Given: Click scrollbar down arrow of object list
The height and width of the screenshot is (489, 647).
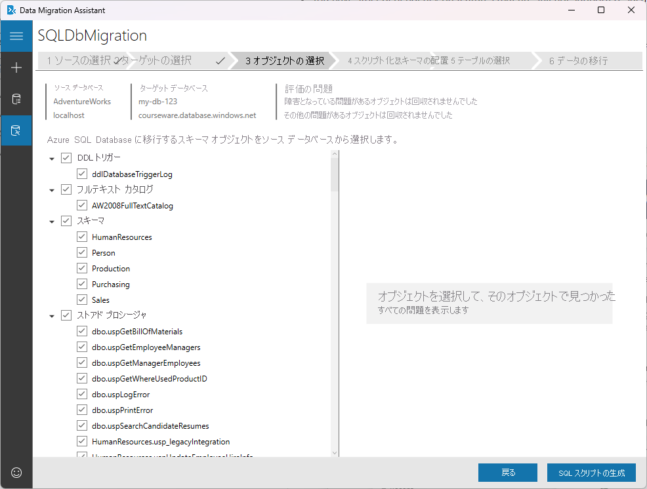Looking at the screenshot, I should pos(335,453).
